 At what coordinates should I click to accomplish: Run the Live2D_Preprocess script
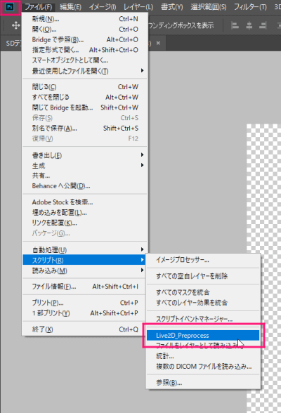203,335
